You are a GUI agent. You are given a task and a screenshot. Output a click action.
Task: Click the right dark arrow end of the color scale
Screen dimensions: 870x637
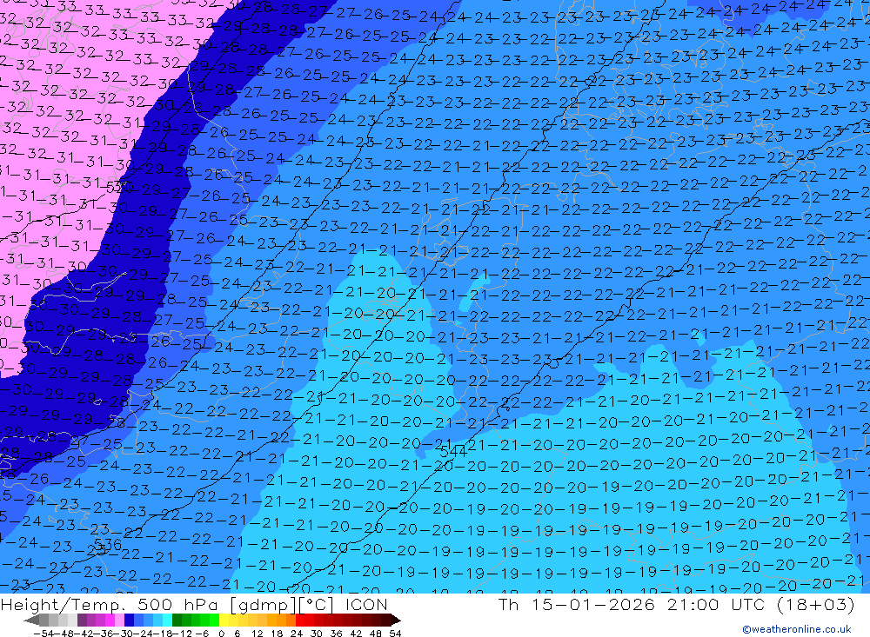396,620
